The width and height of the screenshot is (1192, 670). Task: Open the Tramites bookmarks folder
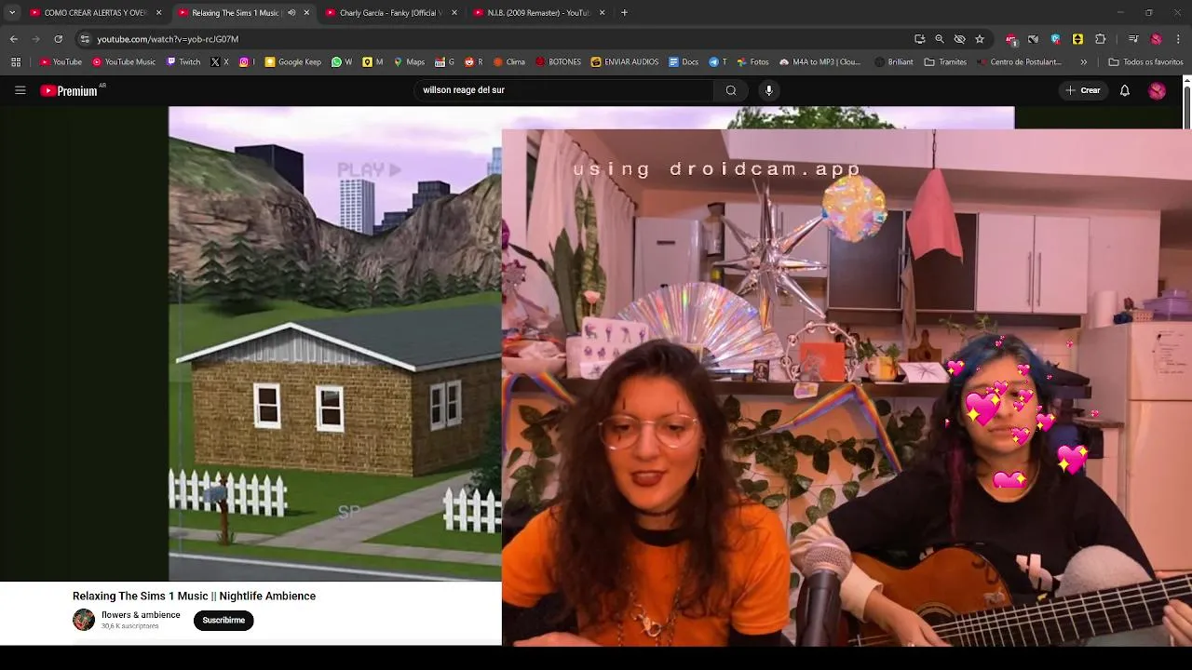point(945,62)
